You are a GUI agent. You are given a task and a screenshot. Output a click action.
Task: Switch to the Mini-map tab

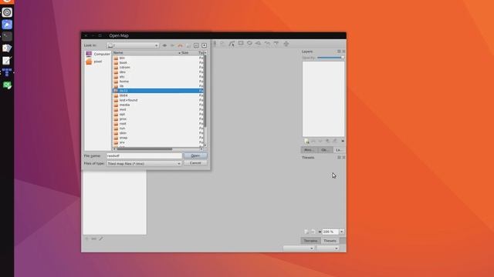pyautogui.click(x=309, y=150)
